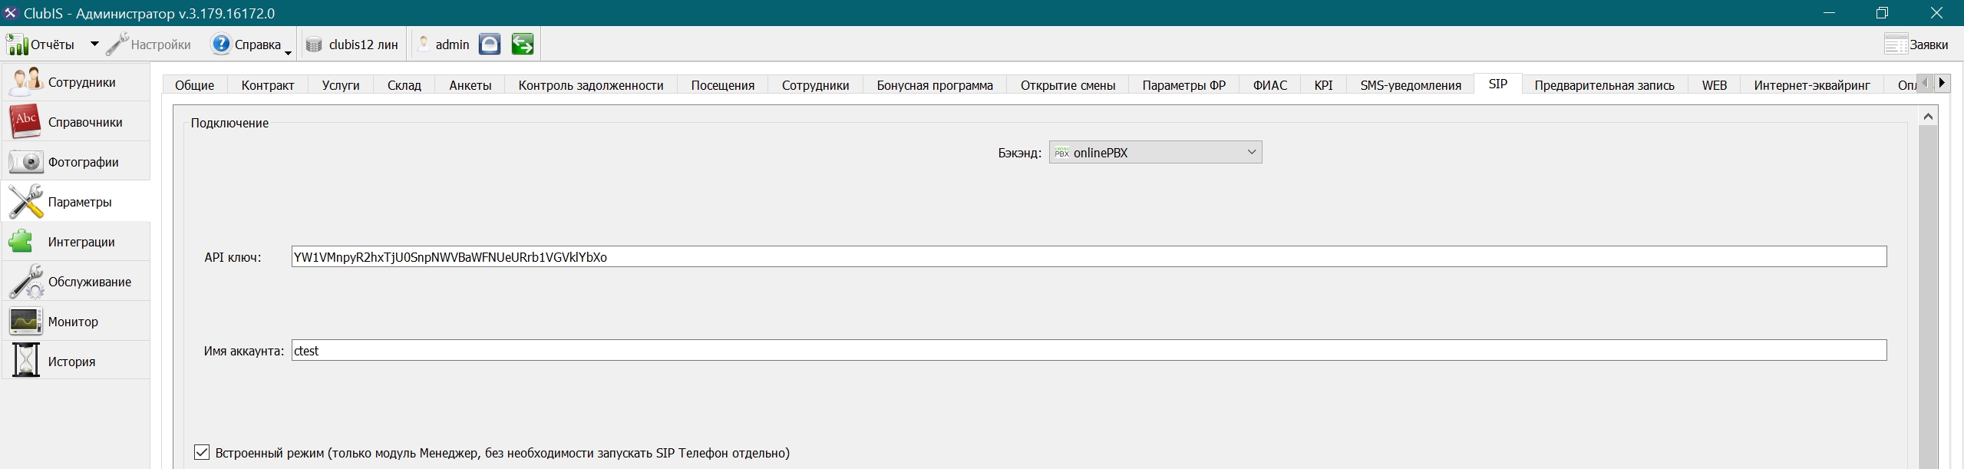Click the lock icon next to admin

(490, 45)
